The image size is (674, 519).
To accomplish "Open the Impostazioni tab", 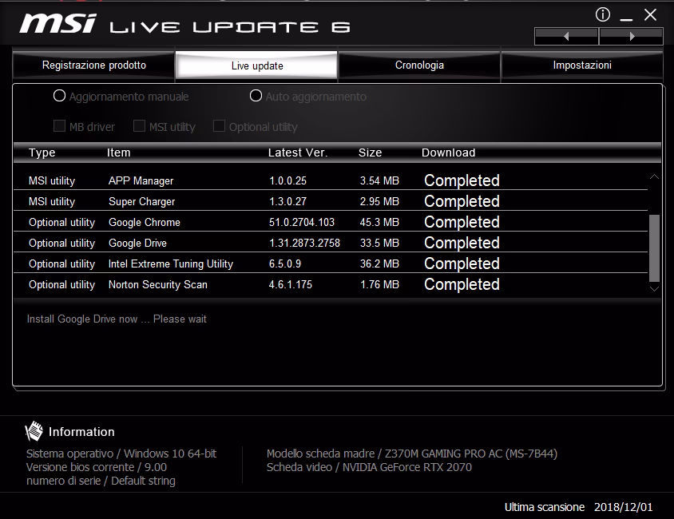I will (x=582, y=65).
